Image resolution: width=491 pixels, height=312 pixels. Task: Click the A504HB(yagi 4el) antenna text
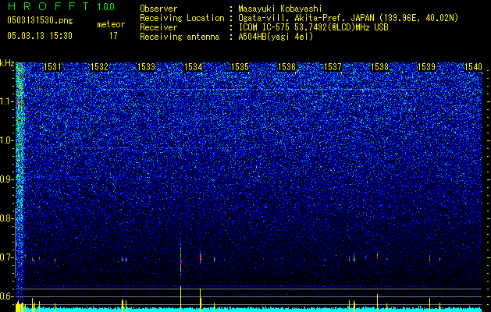click(x=276, y=37)
